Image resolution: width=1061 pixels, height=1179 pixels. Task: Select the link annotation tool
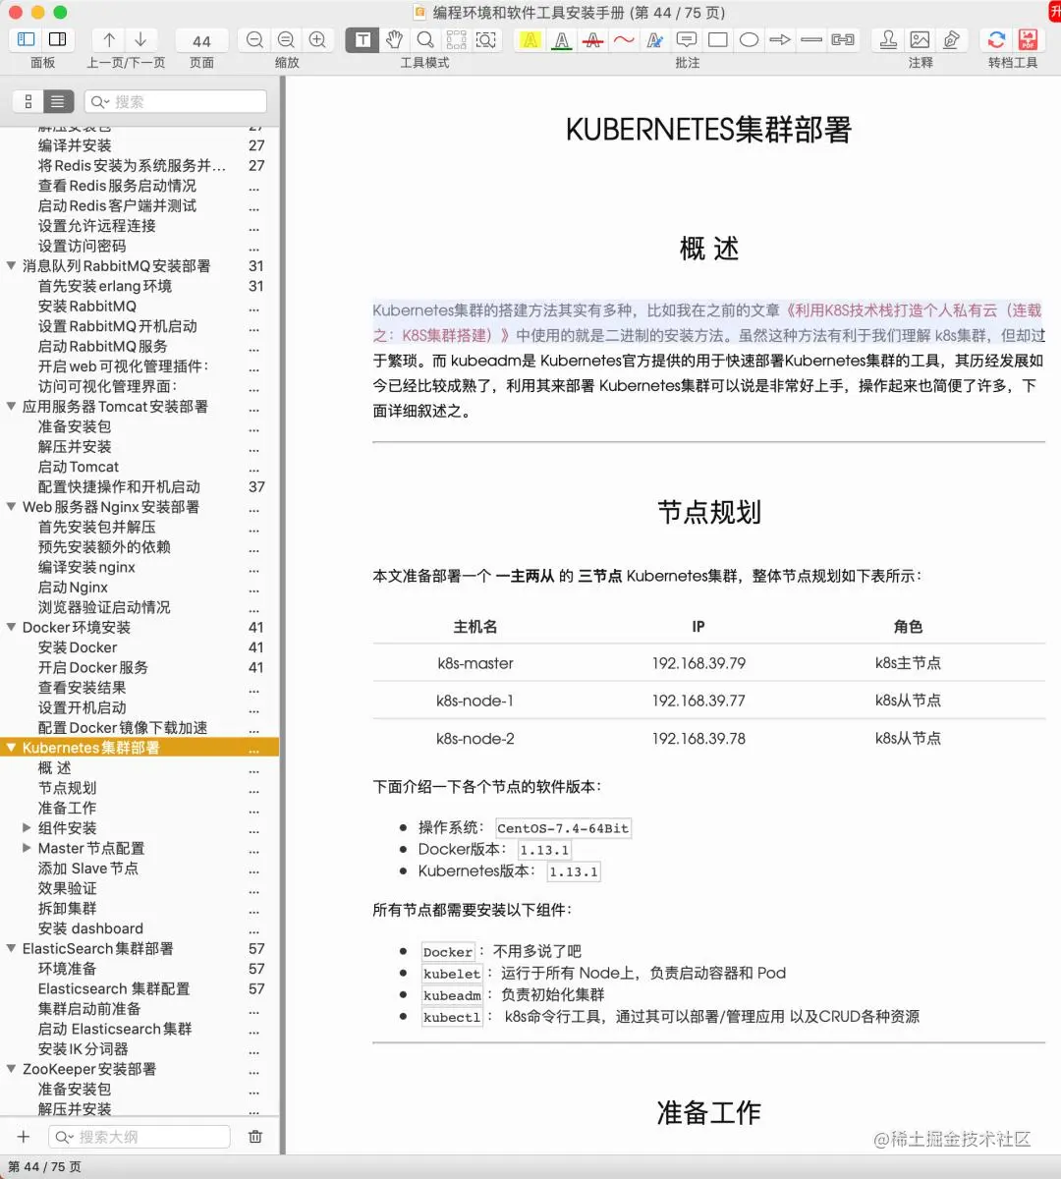843,39
